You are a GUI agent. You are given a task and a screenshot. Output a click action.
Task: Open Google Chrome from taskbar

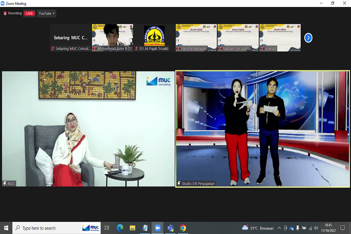[183, 228]
